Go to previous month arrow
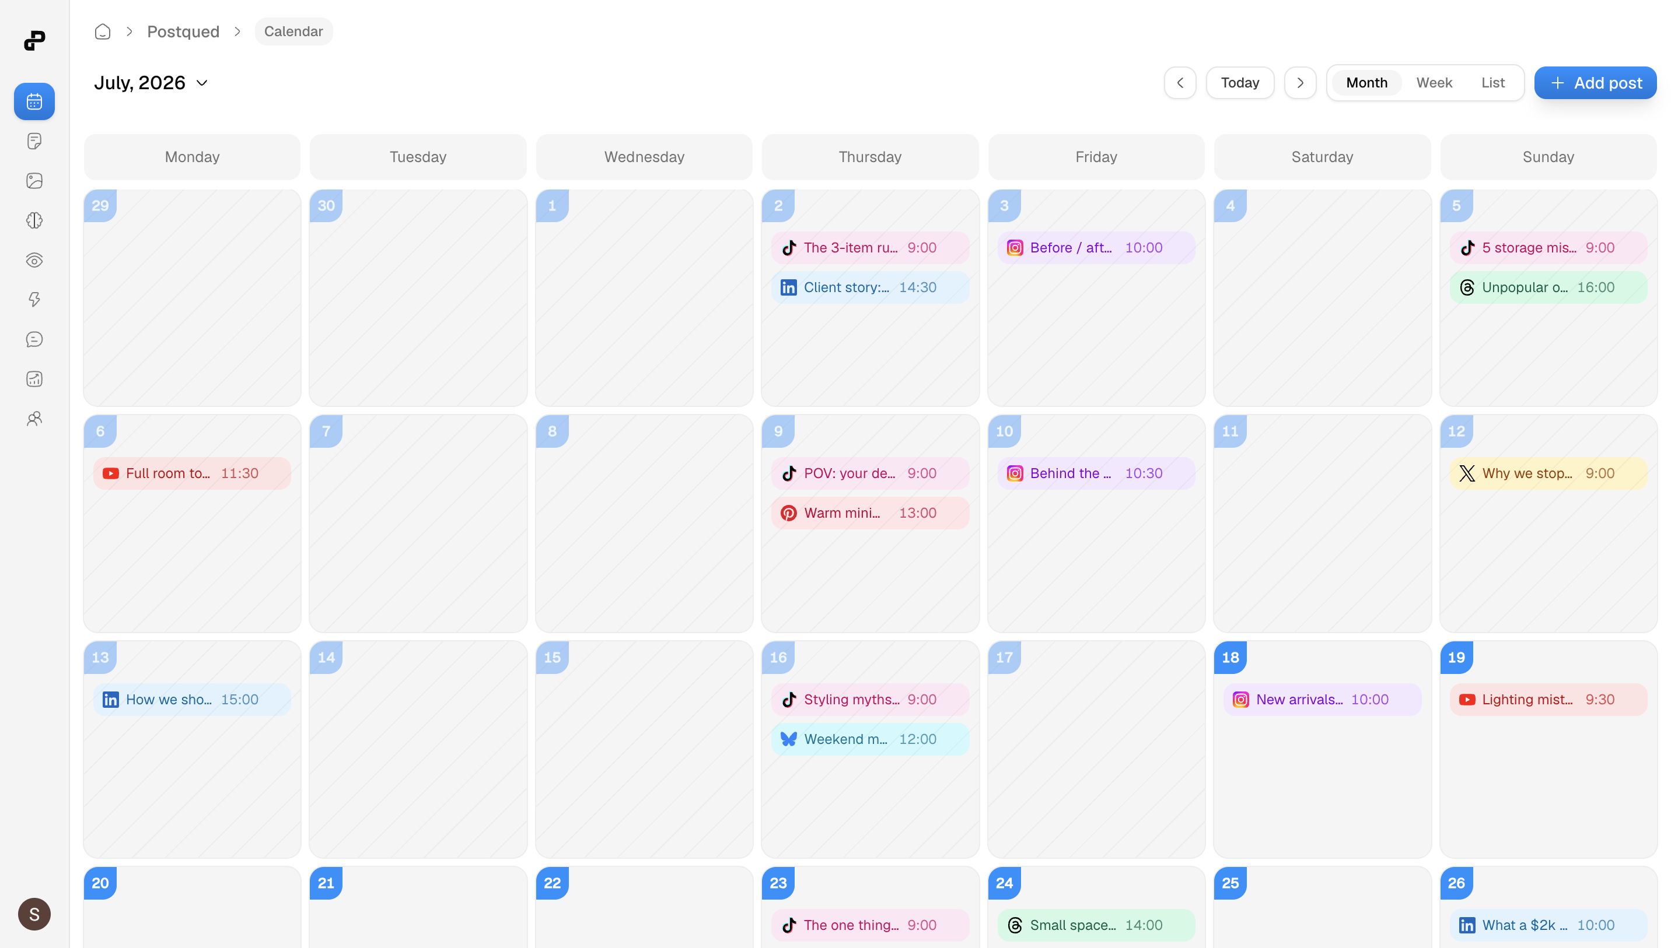 [x=1180, y=83]
